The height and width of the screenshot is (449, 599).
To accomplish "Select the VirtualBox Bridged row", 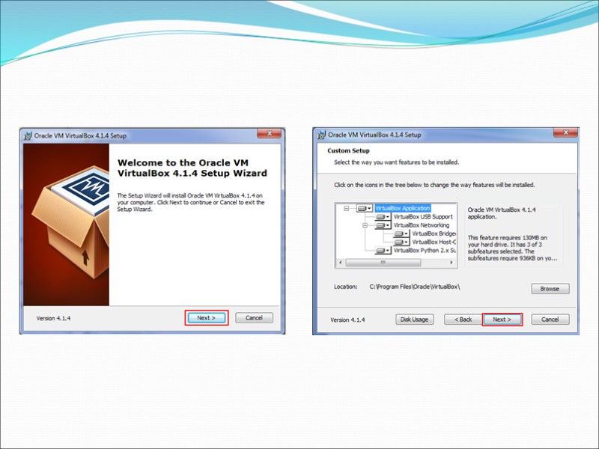I will [434, 233].
